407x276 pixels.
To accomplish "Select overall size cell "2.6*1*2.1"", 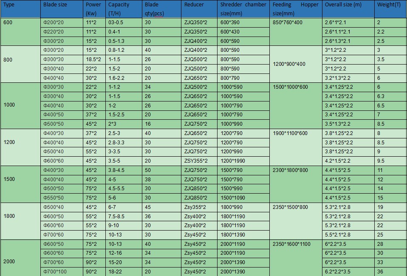I will coord(348,23).
